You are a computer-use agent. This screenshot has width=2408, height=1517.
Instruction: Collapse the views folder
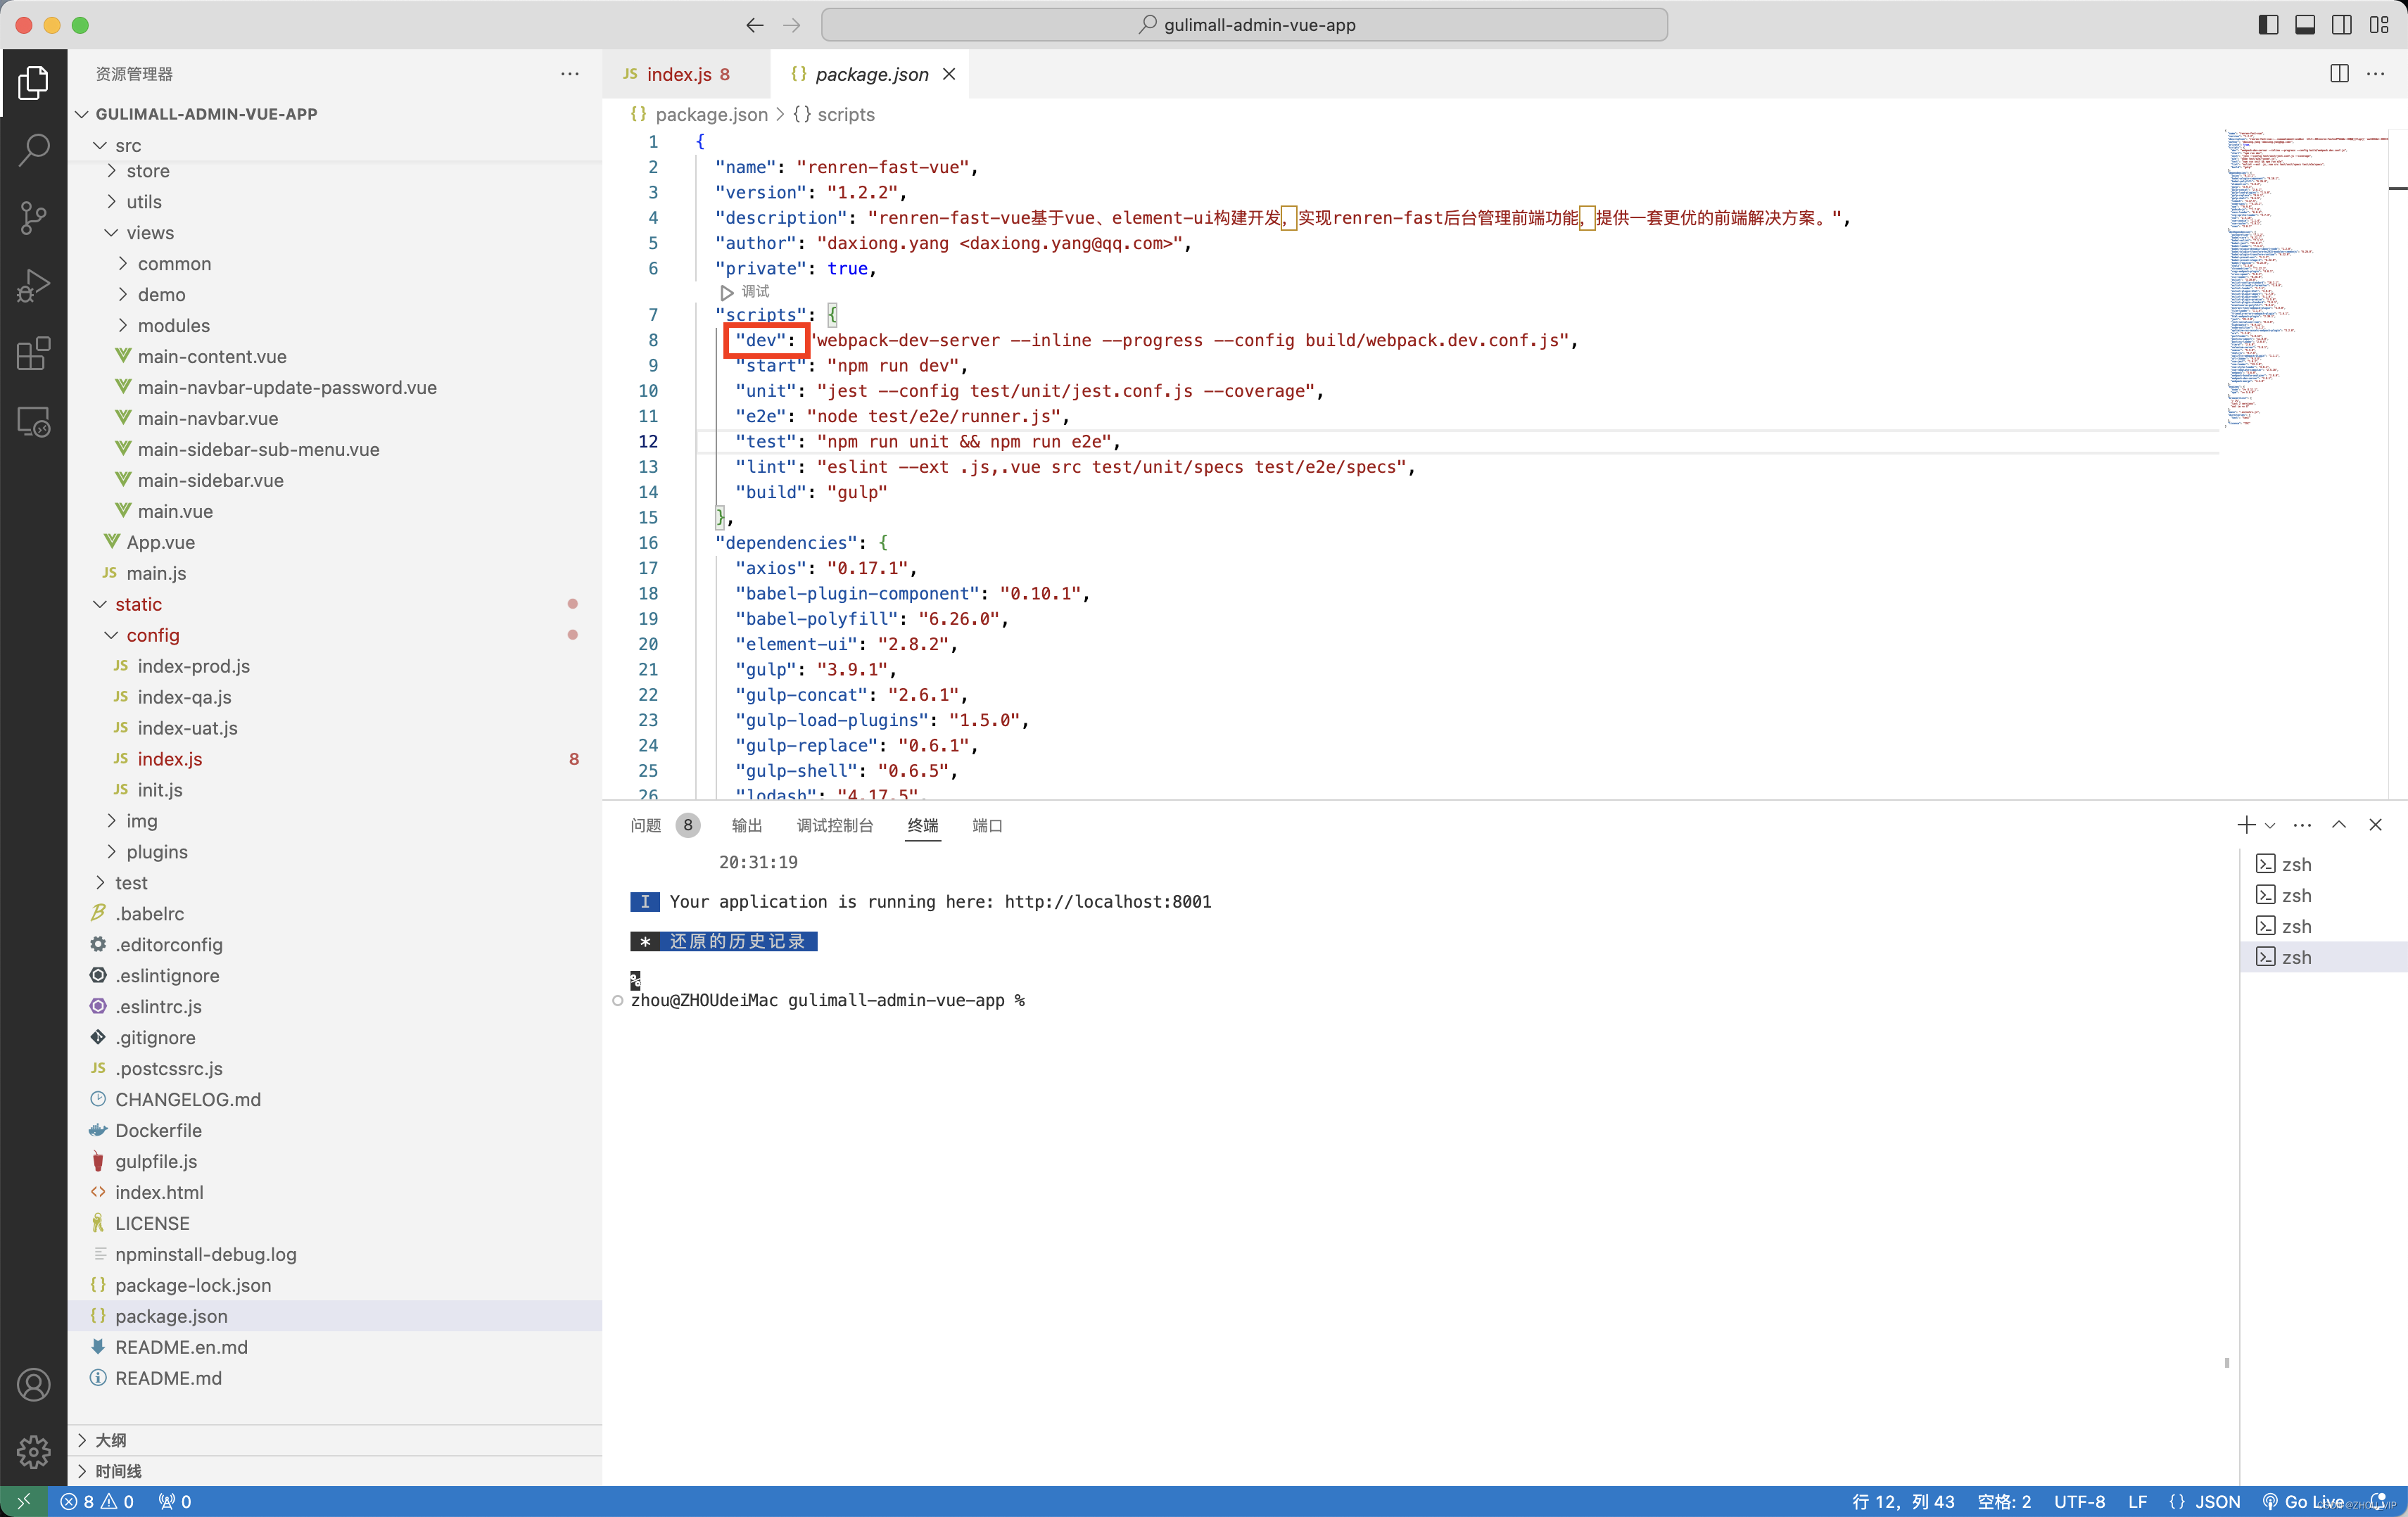(x=334, y=233)
